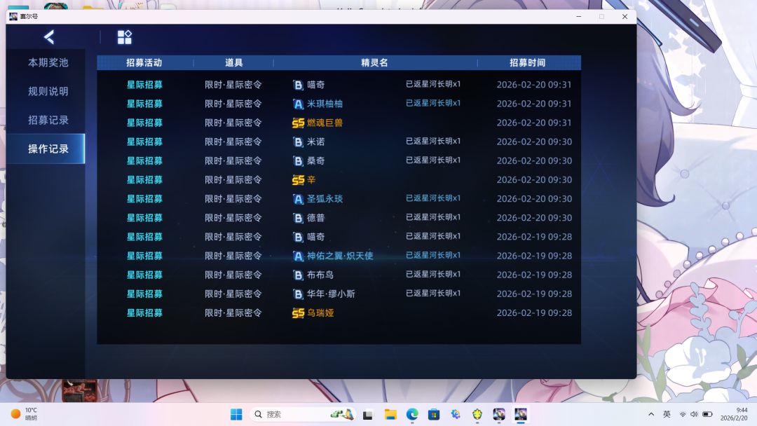Click the 2026-02-19 09:28 time of 乌瑞娅
757x426 pixels.
(x=534, y=312)
